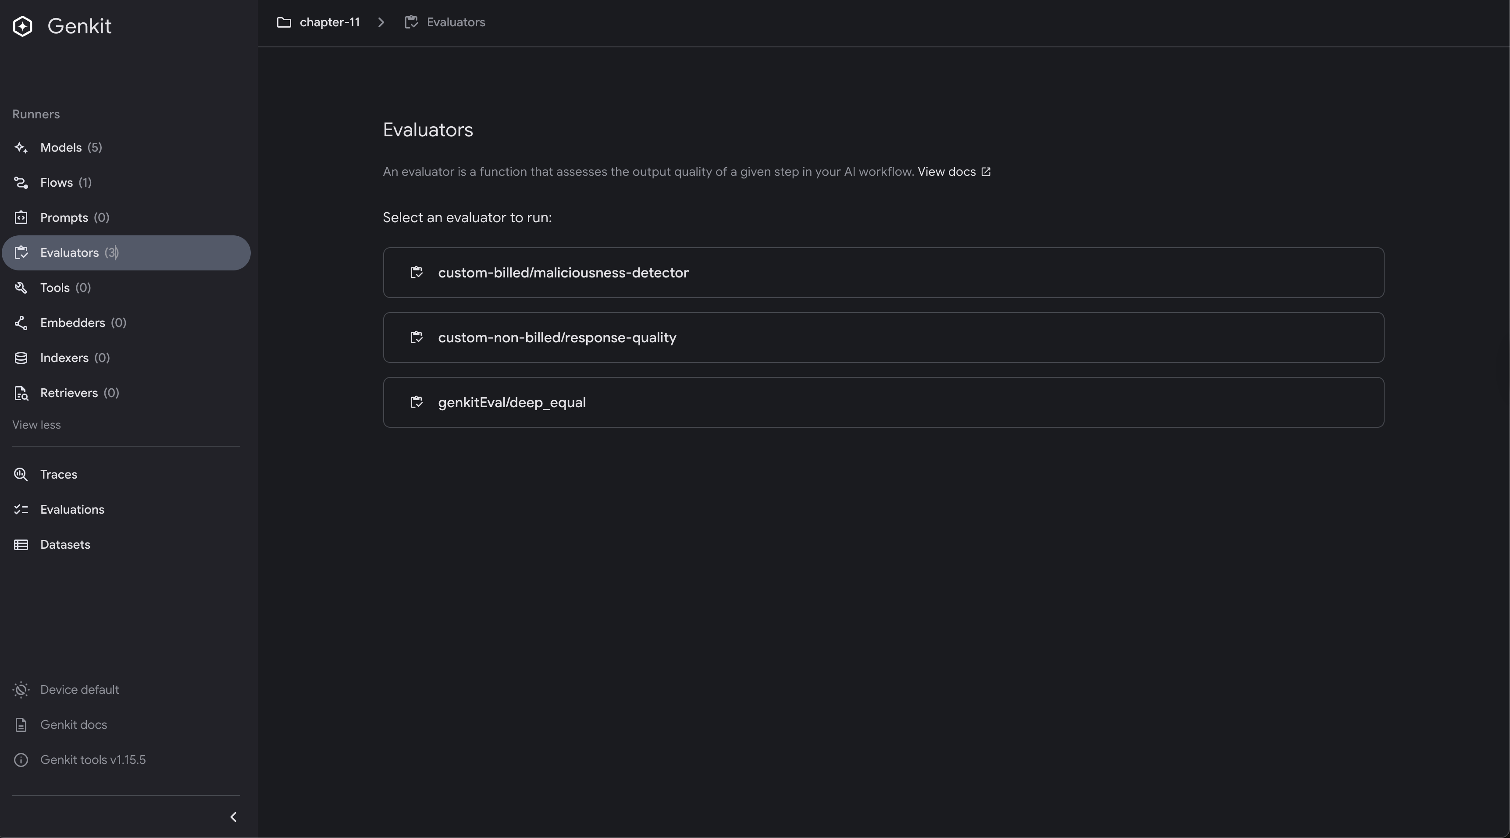Click the Evaluators icon in breadcrumb
Viewport: 1510px width, 838px height.
pos(412,22)
